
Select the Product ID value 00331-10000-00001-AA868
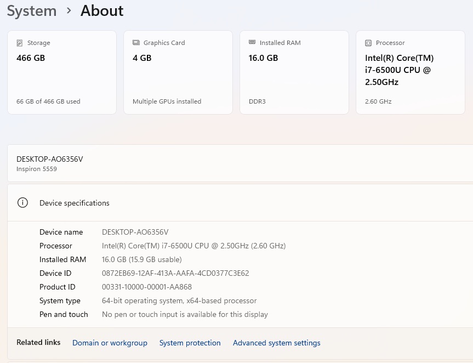pos(147,287)
